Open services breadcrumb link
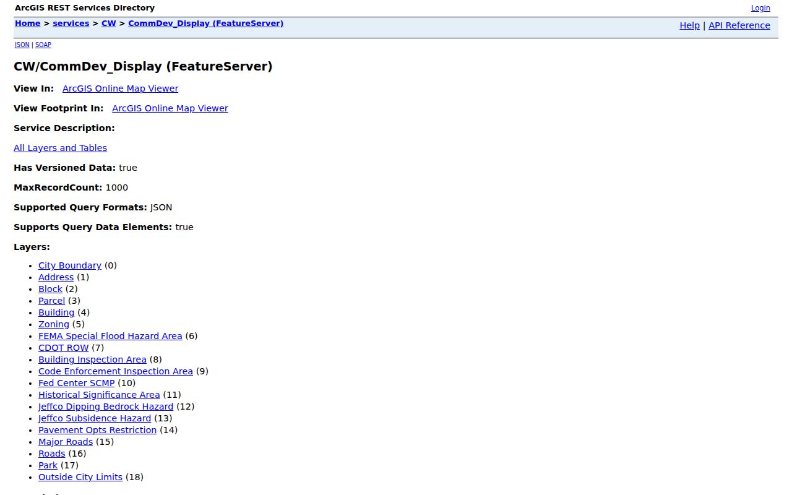 [71, 24]
